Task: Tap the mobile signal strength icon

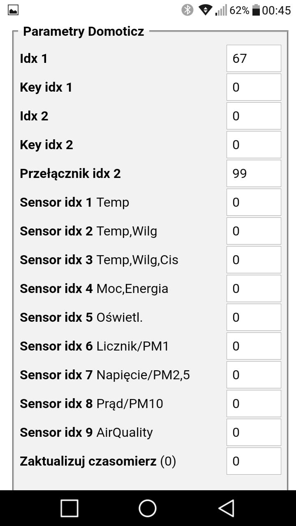Action: pos(221,10)
